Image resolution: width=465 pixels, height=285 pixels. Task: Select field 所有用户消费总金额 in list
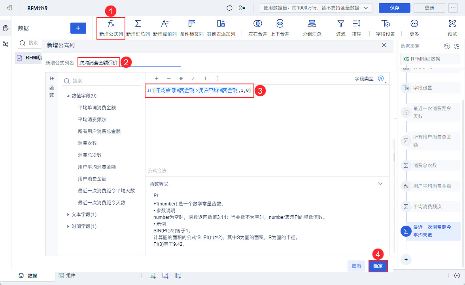[x=99, y=131]
